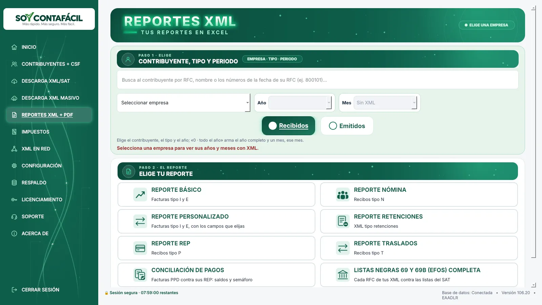Select the Emitidos radio option
The width and height of the screenshot is (542, 305).
click(x=347, y=126)
